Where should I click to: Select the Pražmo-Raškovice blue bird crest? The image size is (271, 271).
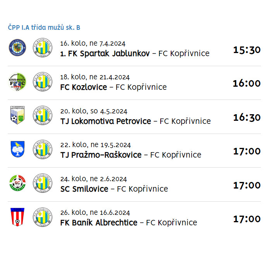(17, 149)
